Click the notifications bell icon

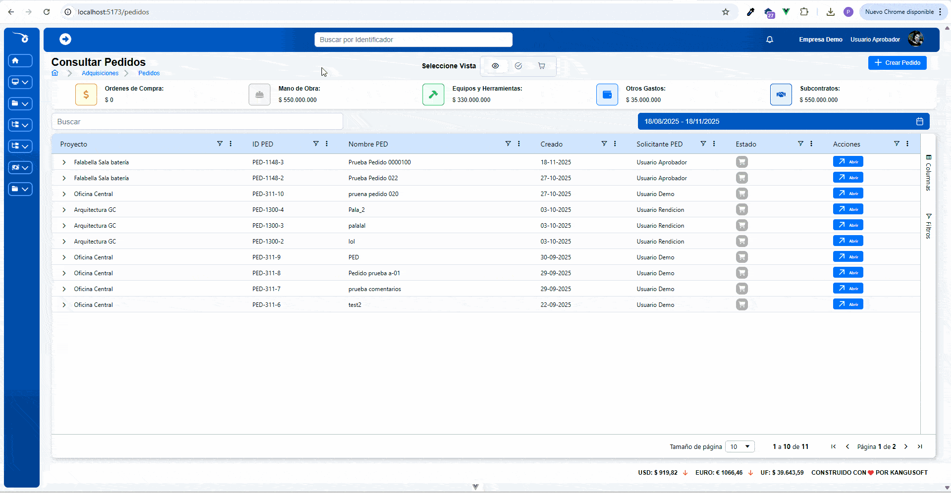(769, 40)
